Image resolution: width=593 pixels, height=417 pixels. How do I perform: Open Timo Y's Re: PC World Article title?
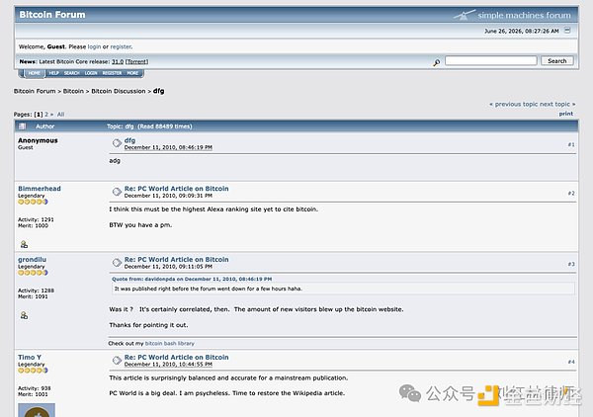click(177, 358)
